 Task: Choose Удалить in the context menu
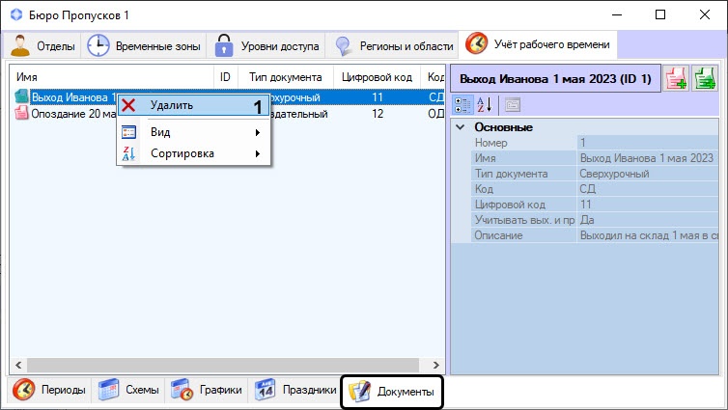pos(172,105)
